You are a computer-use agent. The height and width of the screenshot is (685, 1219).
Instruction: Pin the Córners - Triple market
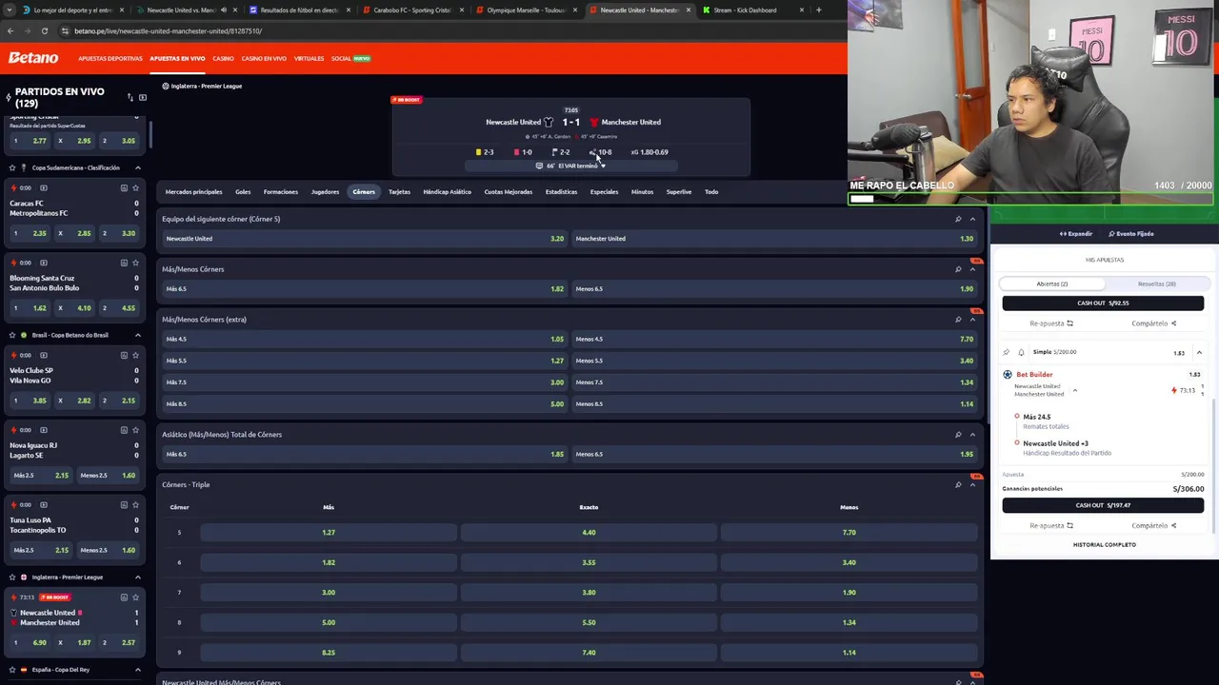pos(958,485)
